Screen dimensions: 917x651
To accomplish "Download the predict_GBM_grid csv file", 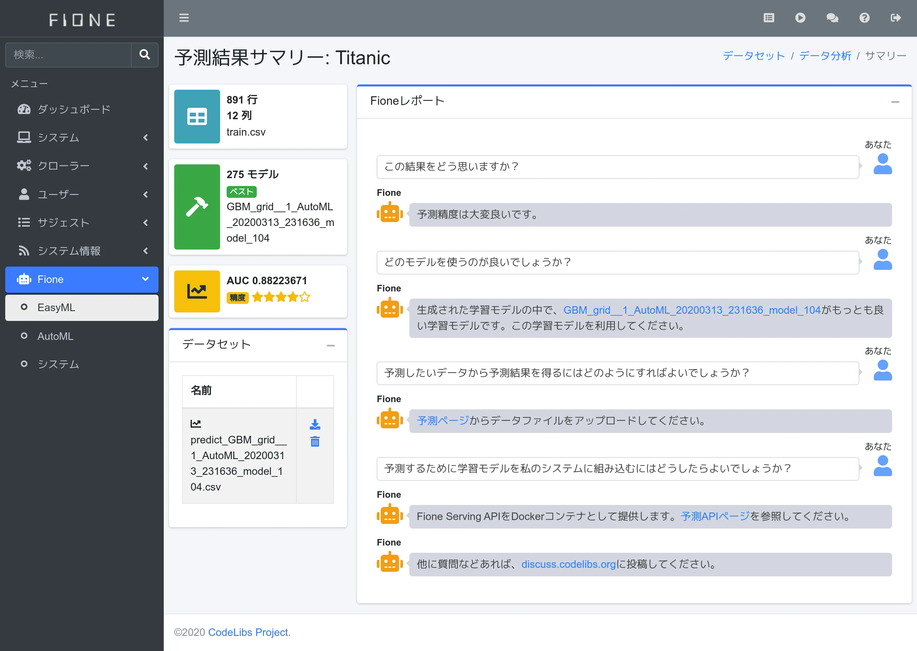I will coord(315,424).
